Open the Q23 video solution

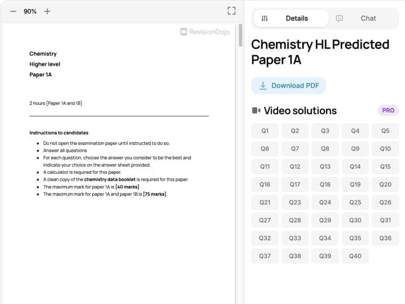(295, 202)
